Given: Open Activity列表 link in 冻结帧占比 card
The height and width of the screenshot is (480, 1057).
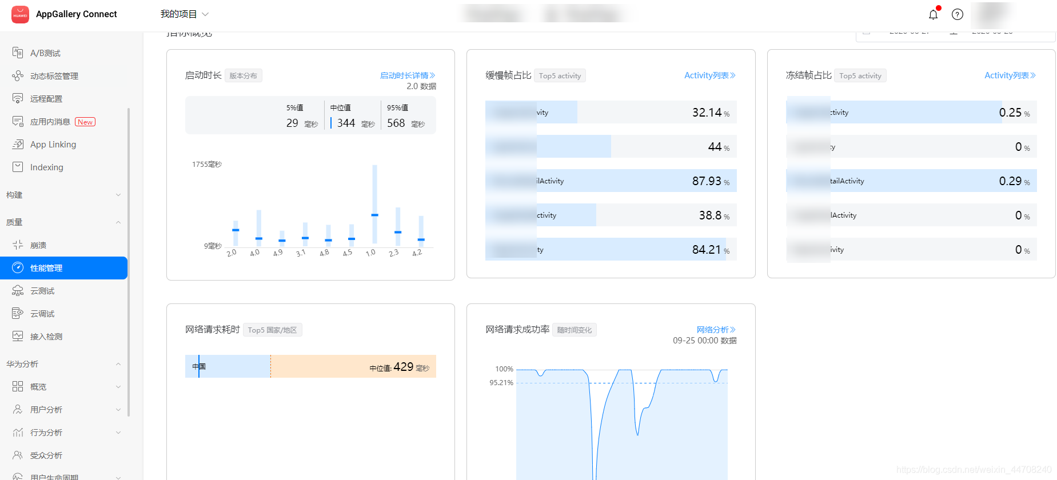Looking at the screenshot, I should (1010, 75).
